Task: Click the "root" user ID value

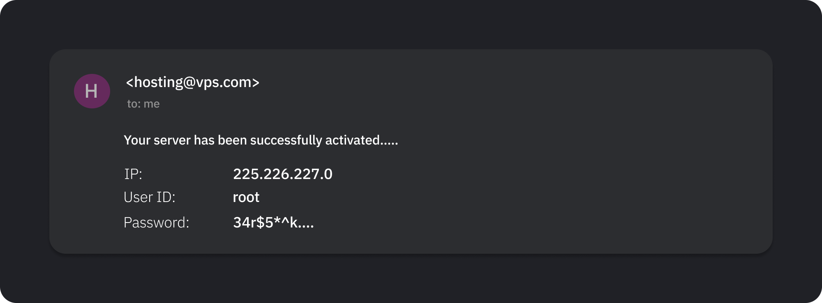Action: (246, 197)
